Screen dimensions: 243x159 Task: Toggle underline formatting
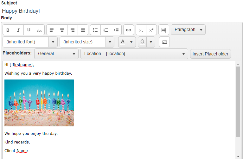[x=29, y=30]
